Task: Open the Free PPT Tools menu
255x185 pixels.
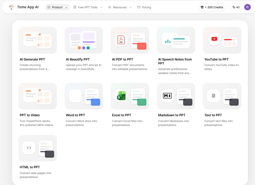Action: coord(88,7)
